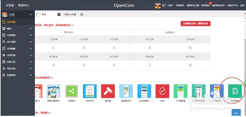Open the green 兑吧商城 app tile
Image resolution: width=246 pixels, height=117 pixels.
click(x=235, y=91)
